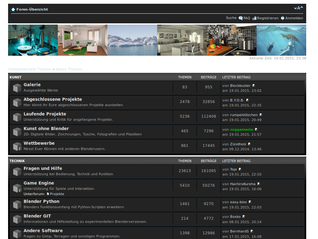Click the 23613 topics count value
Screen dimensions: 318x239
184,171
